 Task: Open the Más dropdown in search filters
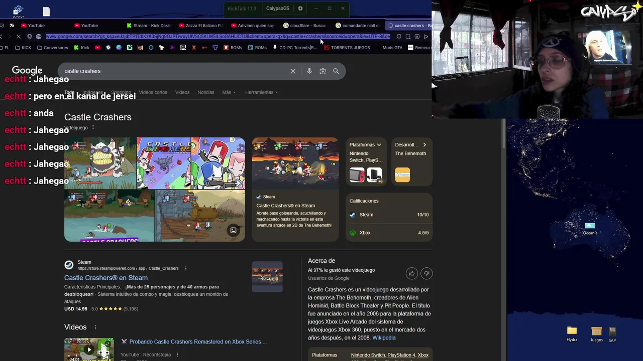(229, 92)
